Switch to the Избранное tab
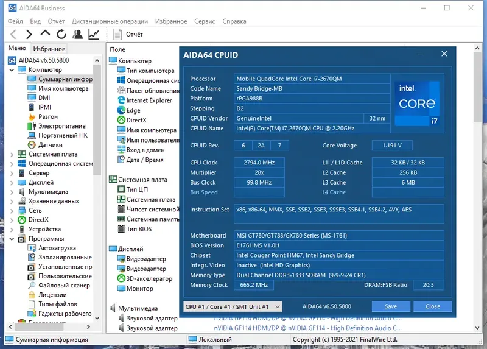Image resolution: width=487 pixels, height=349 pixels. click(x=49, y=49)
